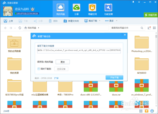Select the miui主题破解合集 folder
The width and height of the screenshot is (158, 114).
point(40,89)
